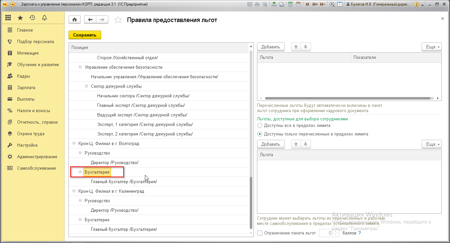This screenshot has height=243, width=450.
Task: Click the points field spinner arrows
Action: coord(336,233)
